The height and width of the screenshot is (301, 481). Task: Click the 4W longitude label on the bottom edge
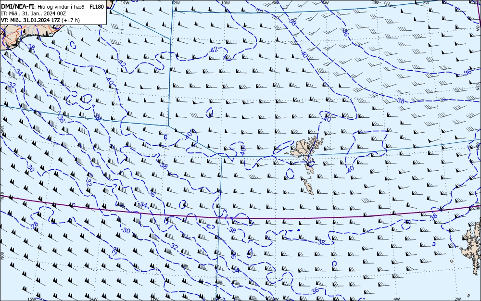397,299
